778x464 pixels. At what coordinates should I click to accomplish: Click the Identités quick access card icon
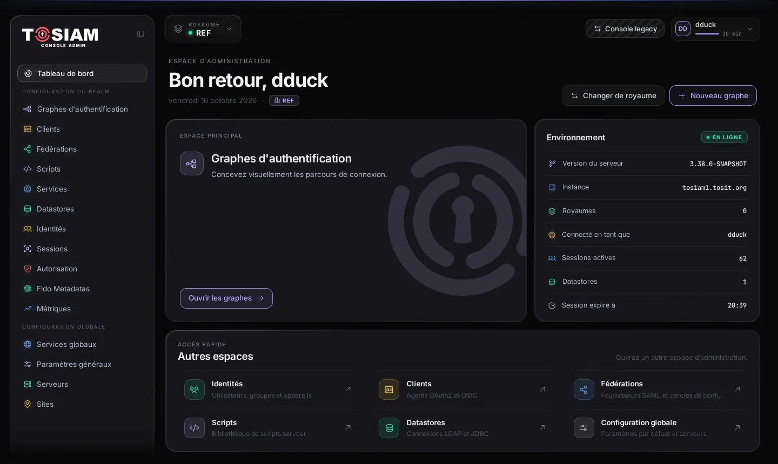point(194,390)
